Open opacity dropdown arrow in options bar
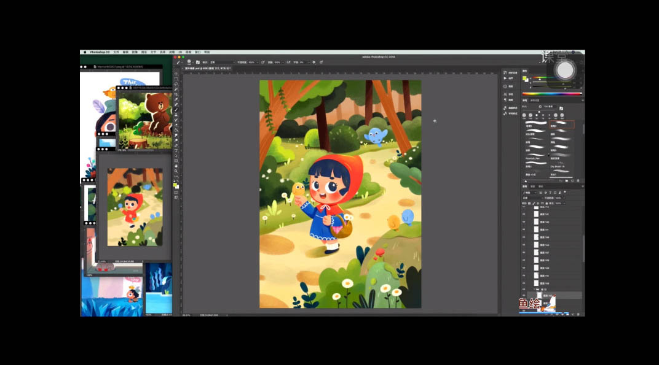The width and height of the screenshot is (659, 365). coord(257,62)
